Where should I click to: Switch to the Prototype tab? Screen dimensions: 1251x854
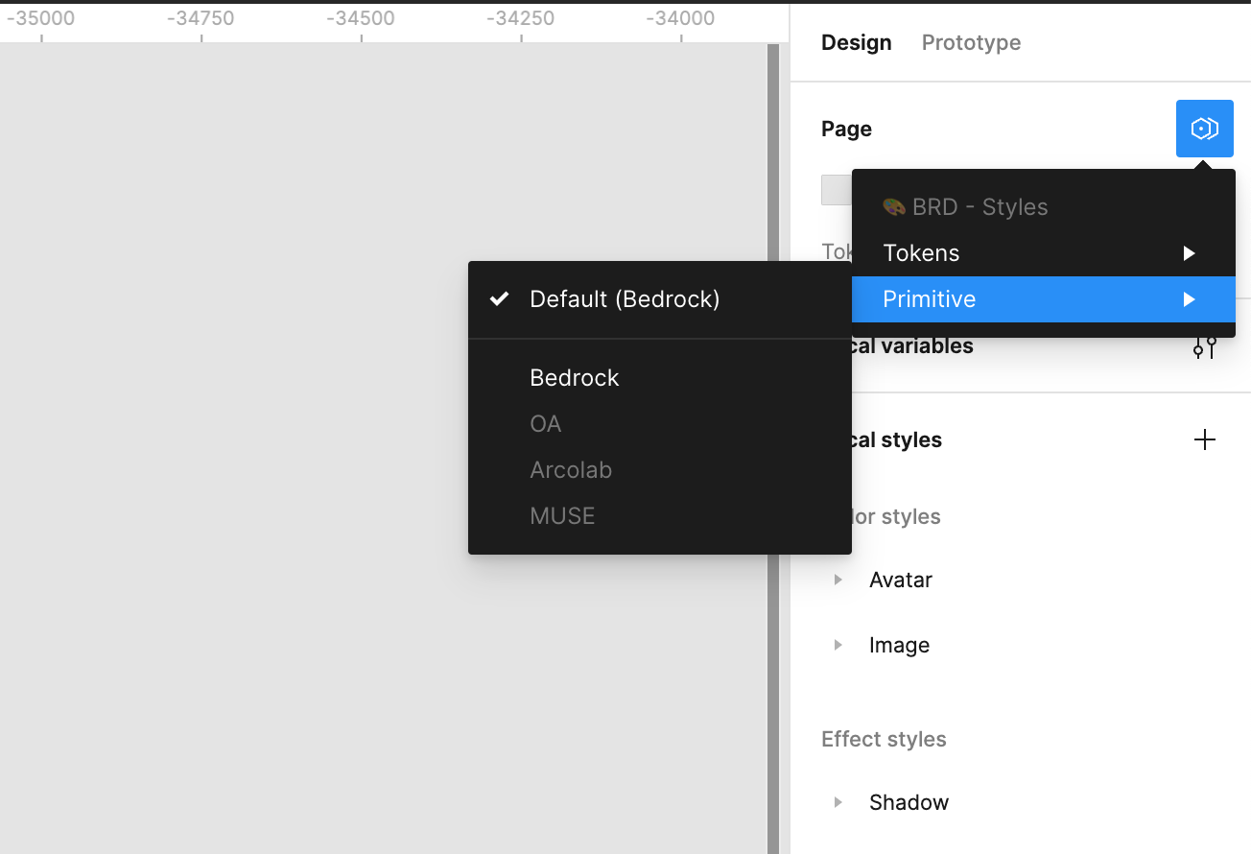(971, 42)
